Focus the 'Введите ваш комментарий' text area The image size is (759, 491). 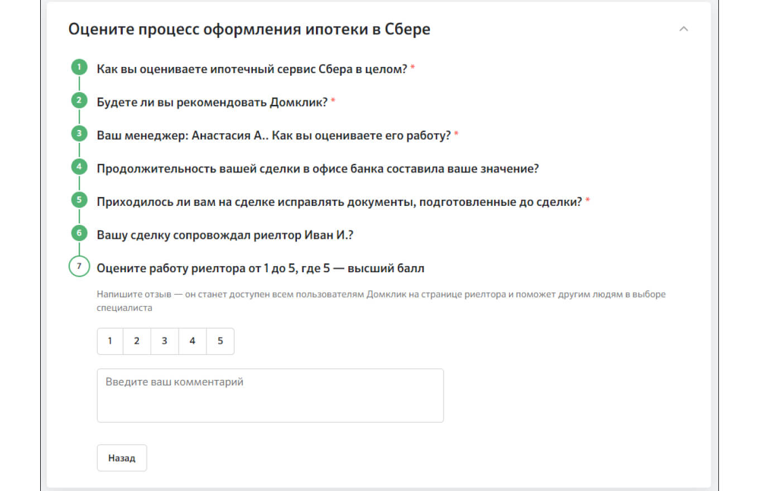click(270, 395)
